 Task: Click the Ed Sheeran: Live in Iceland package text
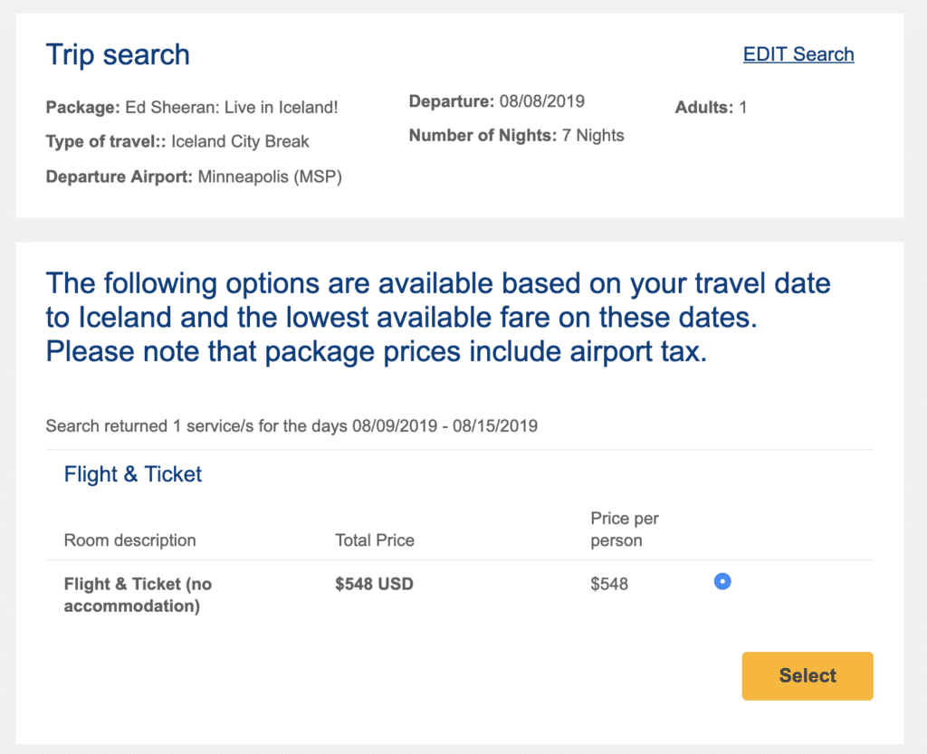(x=231, y=108)
